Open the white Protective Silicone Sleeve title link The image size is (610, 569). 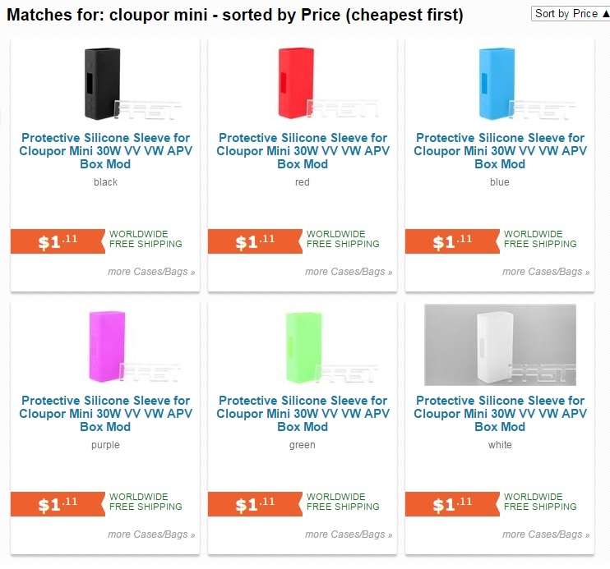(499, 414)
